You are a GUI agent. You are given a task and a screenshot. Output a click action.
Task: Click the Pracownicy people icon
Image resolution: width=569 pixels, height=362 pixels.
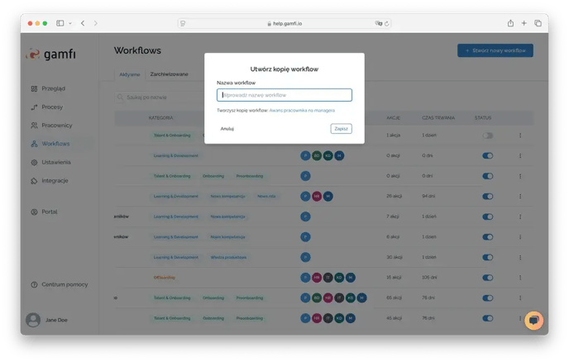[x=34, y=126]
